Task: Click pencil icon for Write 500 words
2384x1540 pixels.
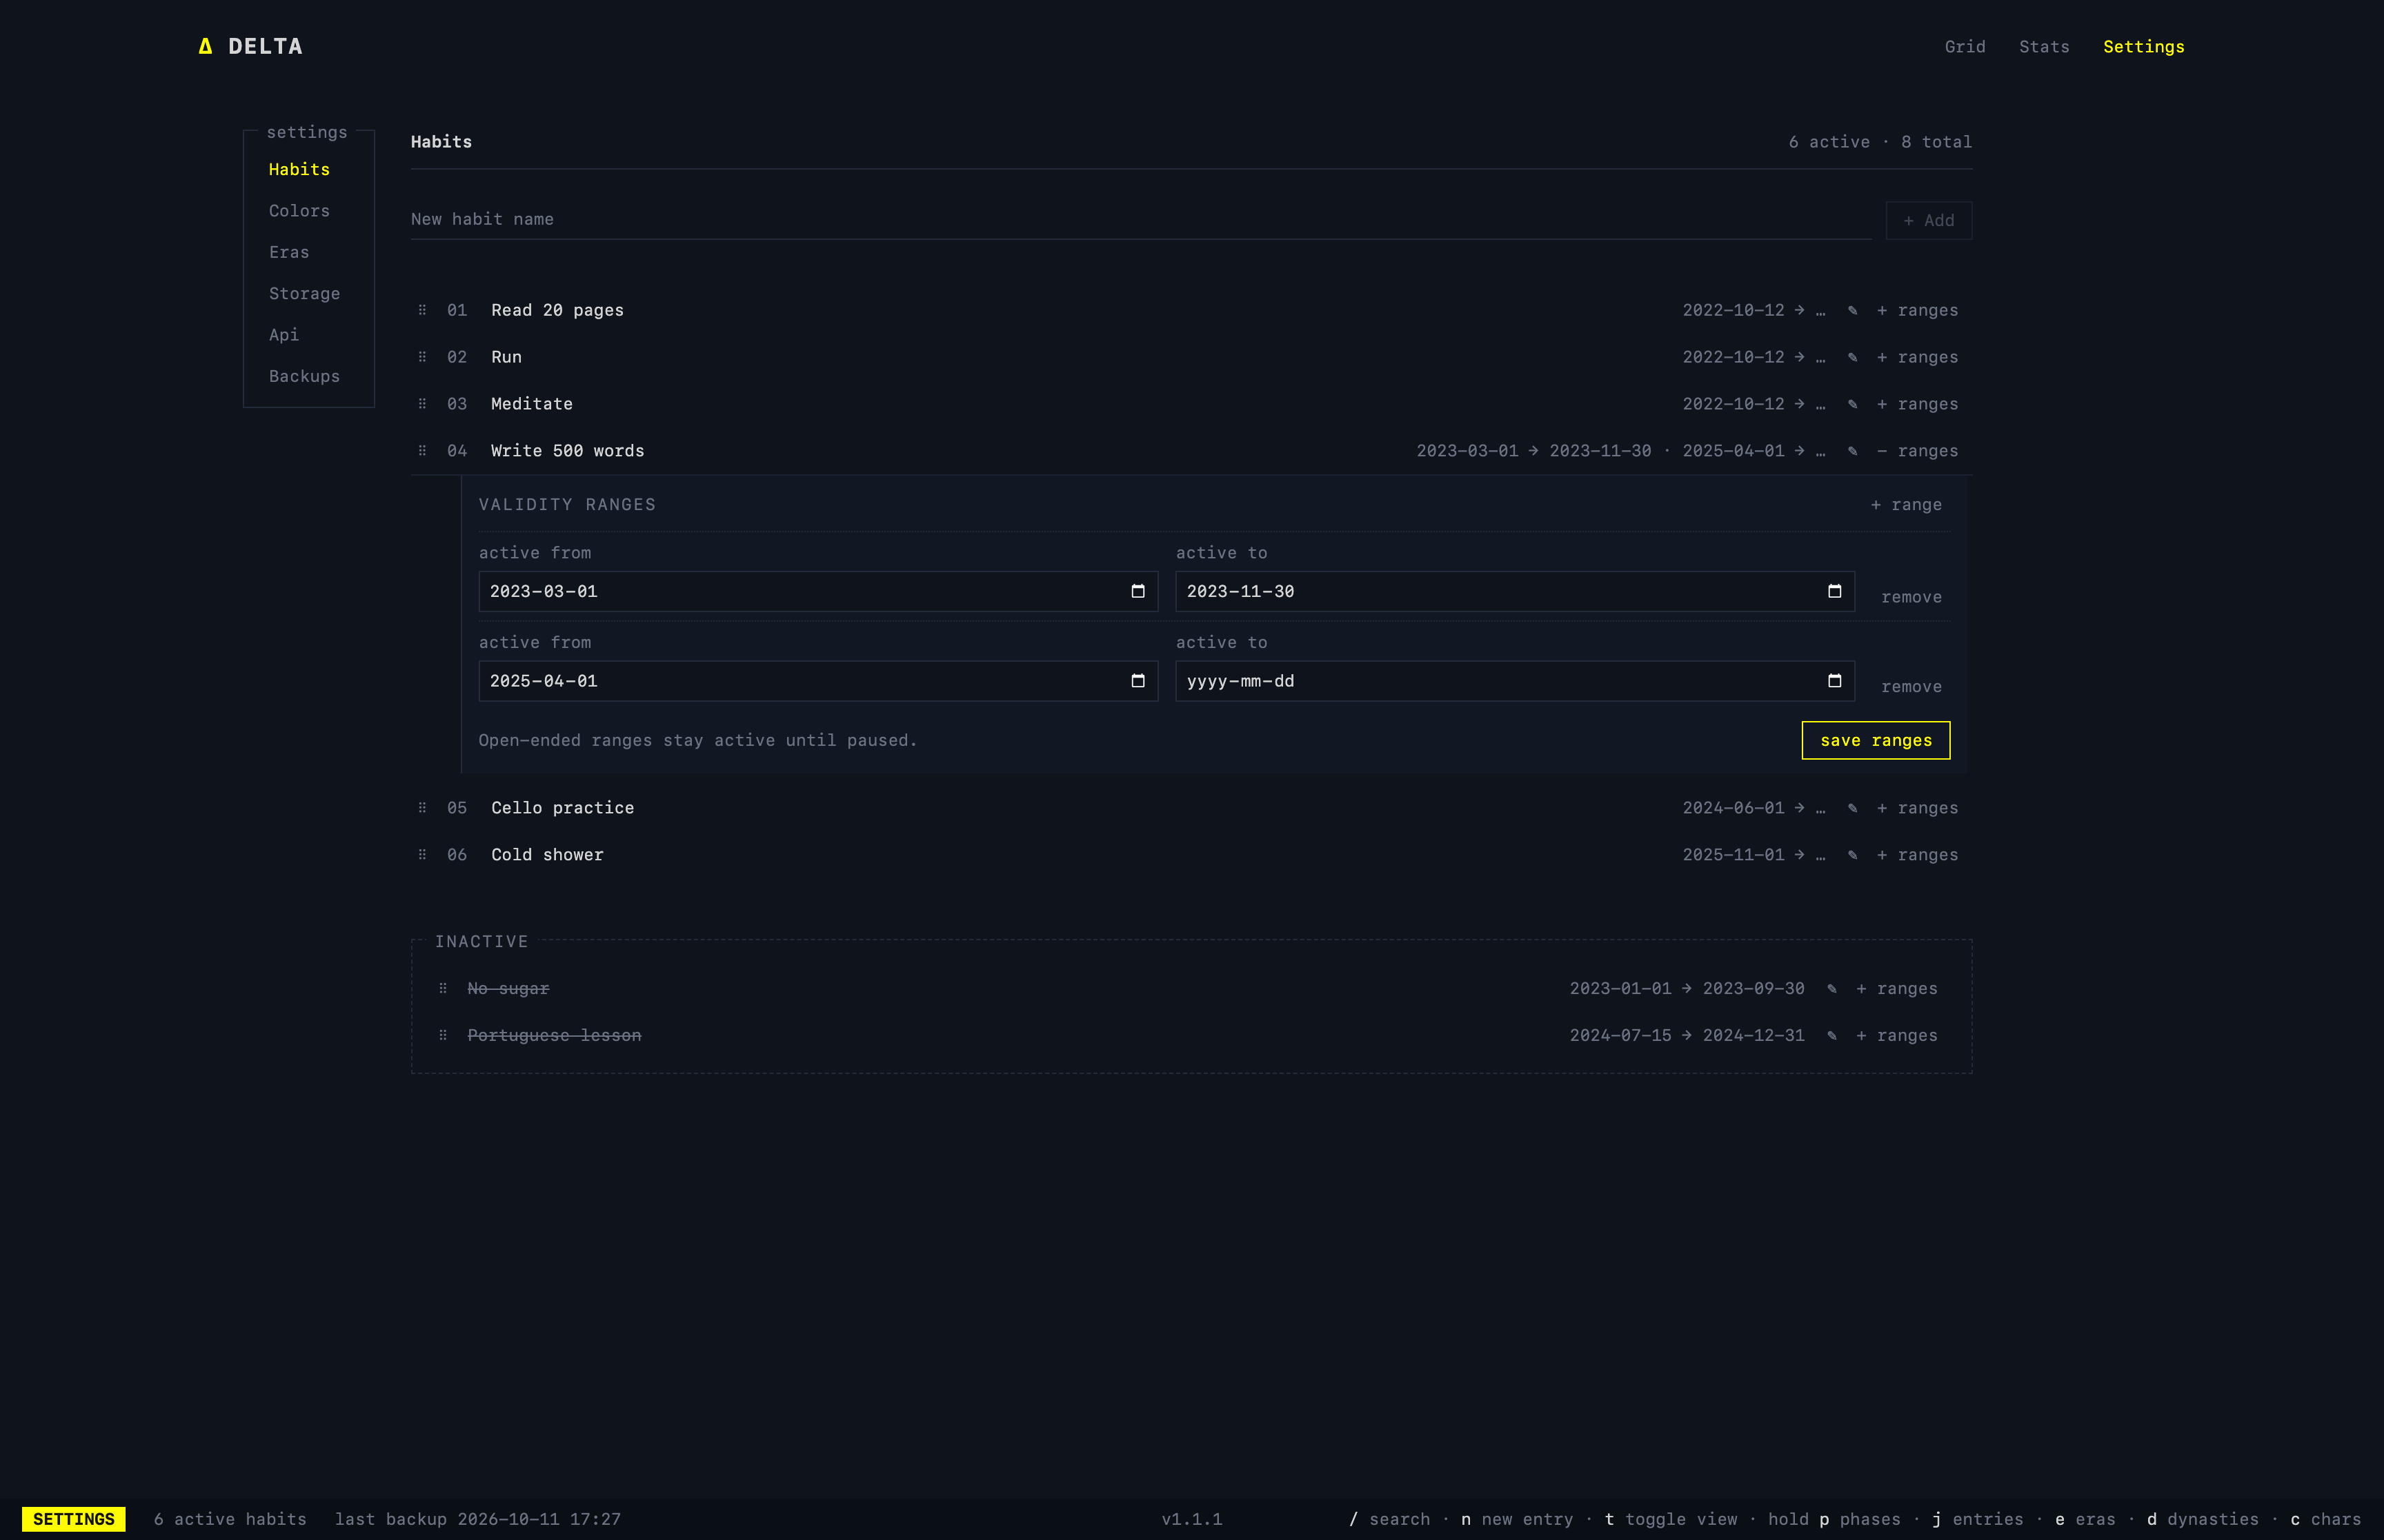Action: (1851, 451)
